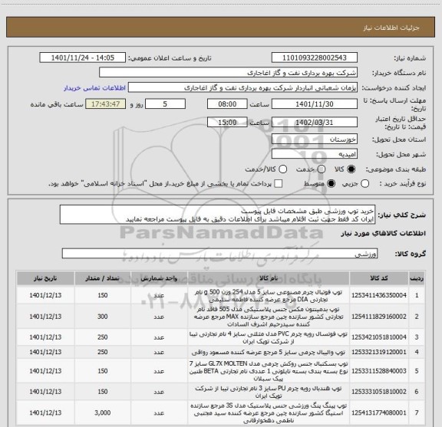Screen dimensions: 442x427
Task: Click item code 1254131774080001
Action: [x=379, y=412]
